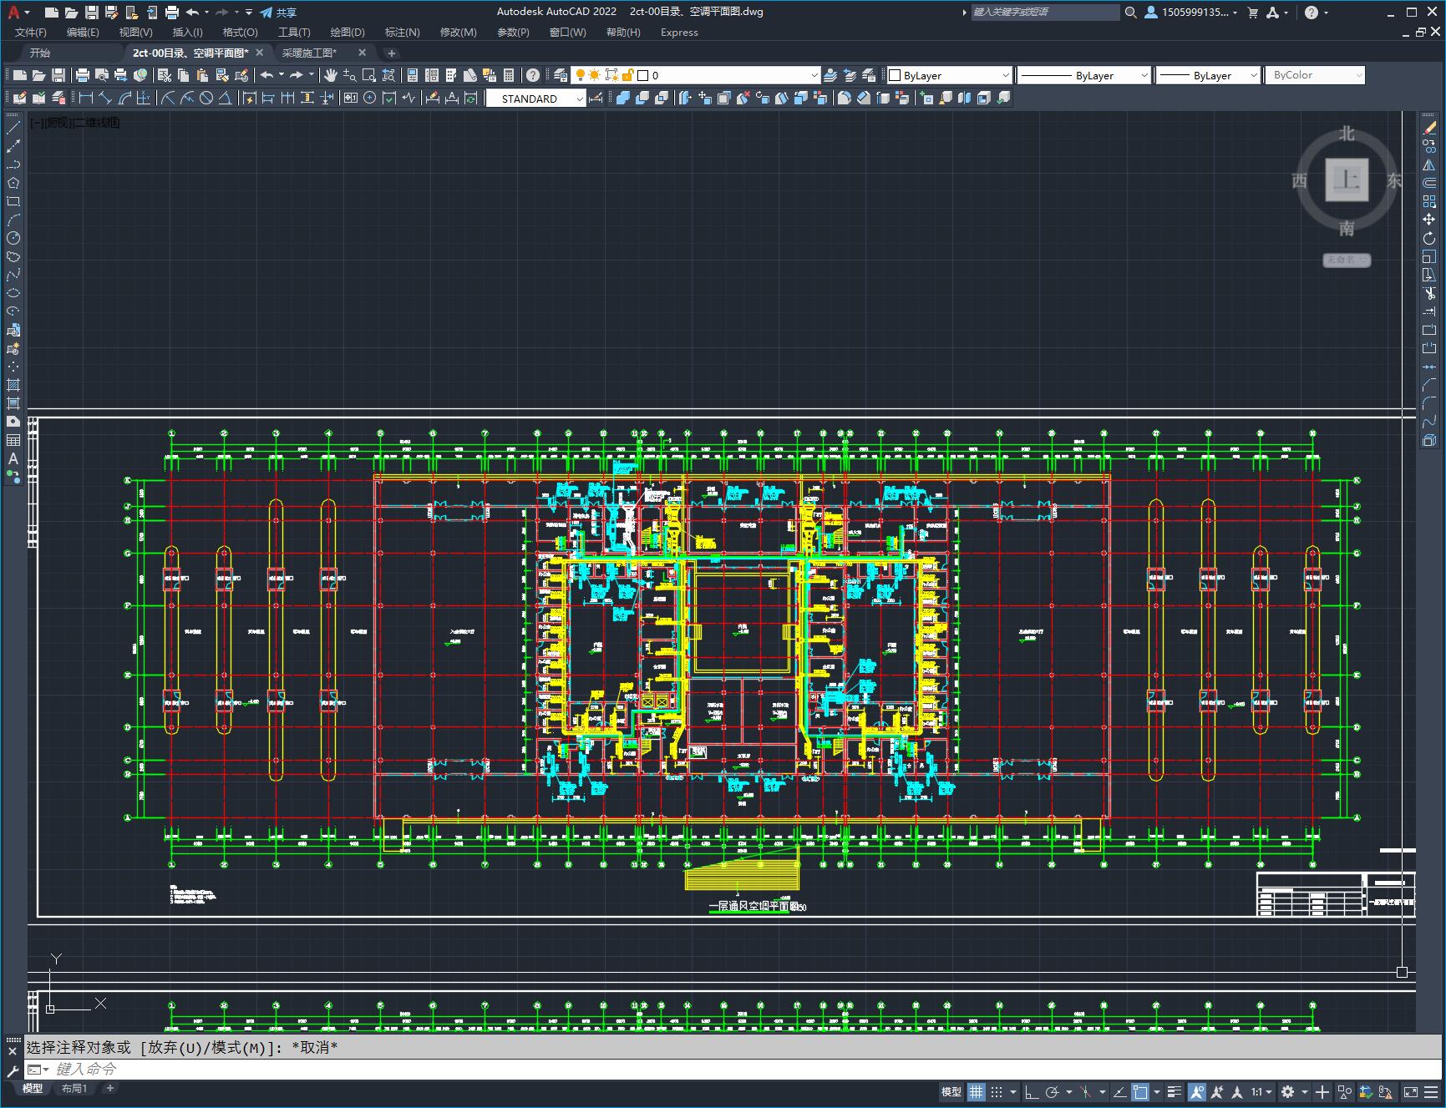Screen dimensions: 1446x1108
Task: Open the 标注(N) menu
Action: (x=402, y=33)
